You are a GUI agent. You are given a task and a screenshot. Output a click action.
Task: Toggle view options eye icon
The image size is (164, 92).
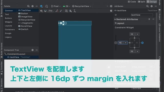click(x=41, y=11)
